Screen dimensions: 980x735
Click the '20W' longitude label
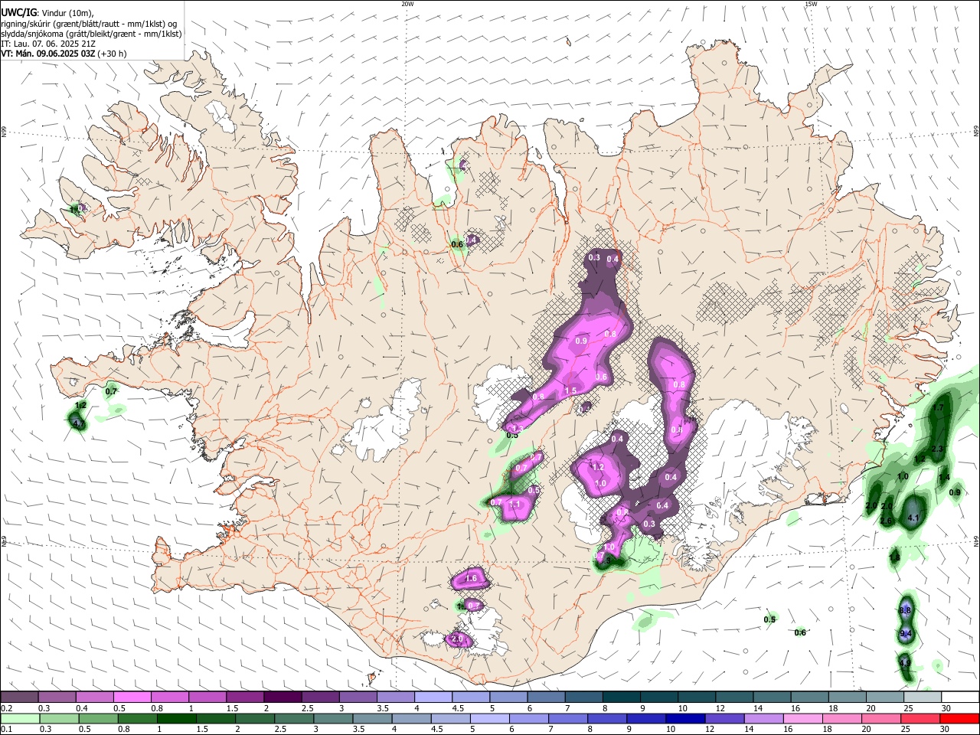click(407, 4)
